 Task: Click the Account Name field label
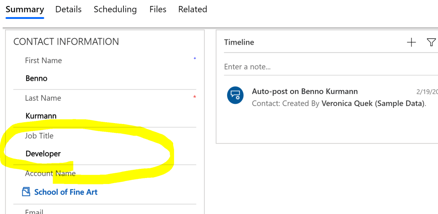coord(50,174)
